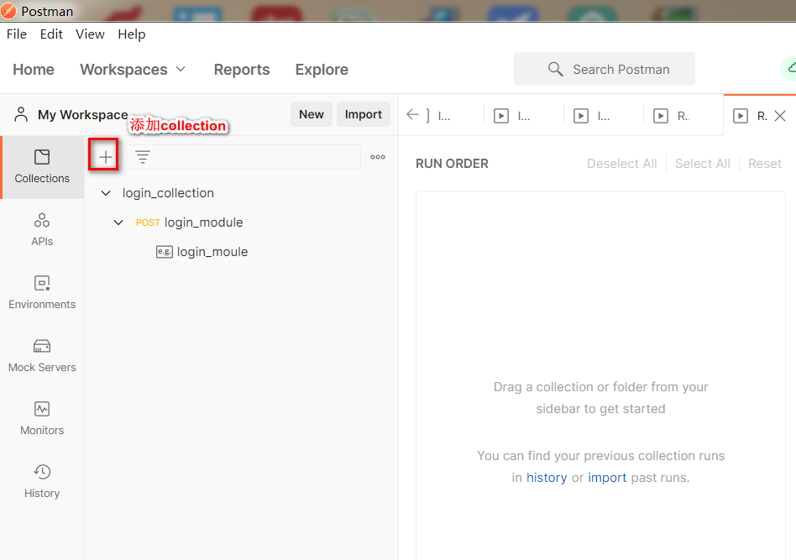This screenshot has height=560, width=796.
Task: Select the POST login_module request
Action: [x=190, y=222]
